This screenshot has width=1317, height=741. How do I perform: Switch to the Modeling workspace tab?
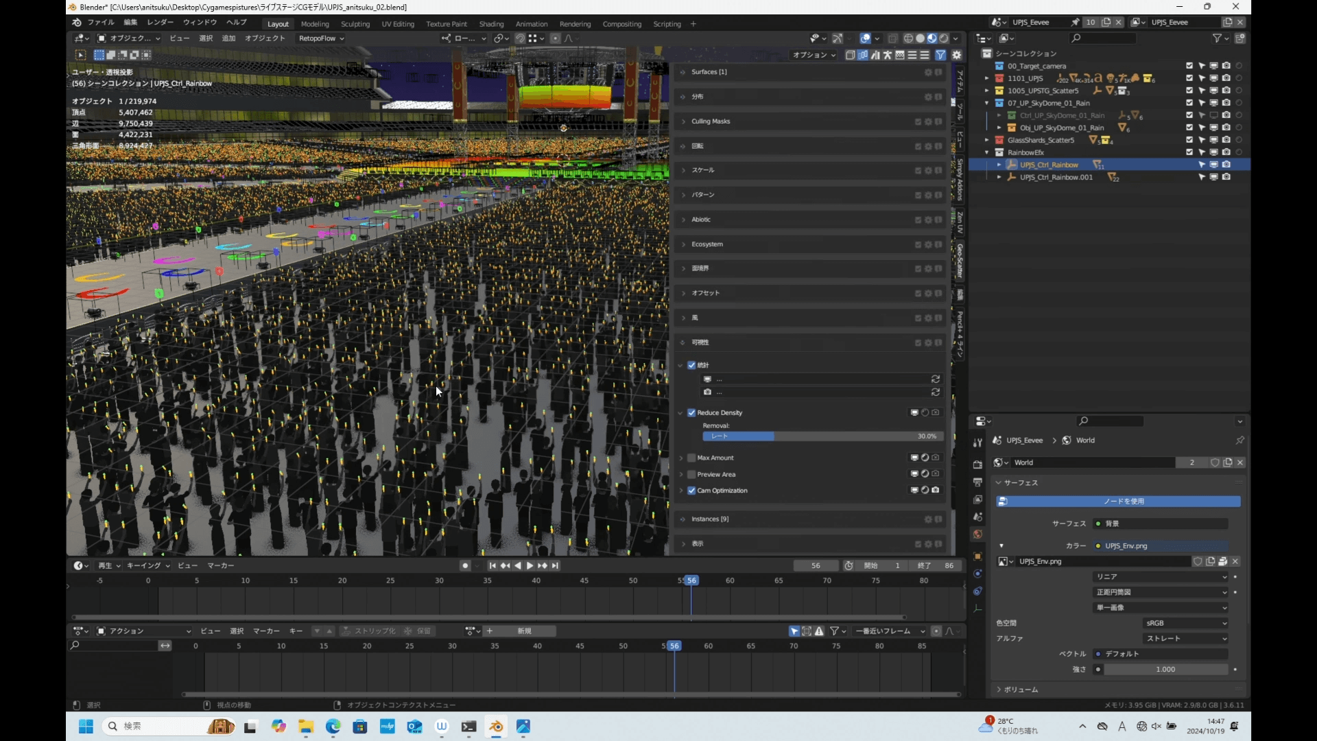coord(315,24)
